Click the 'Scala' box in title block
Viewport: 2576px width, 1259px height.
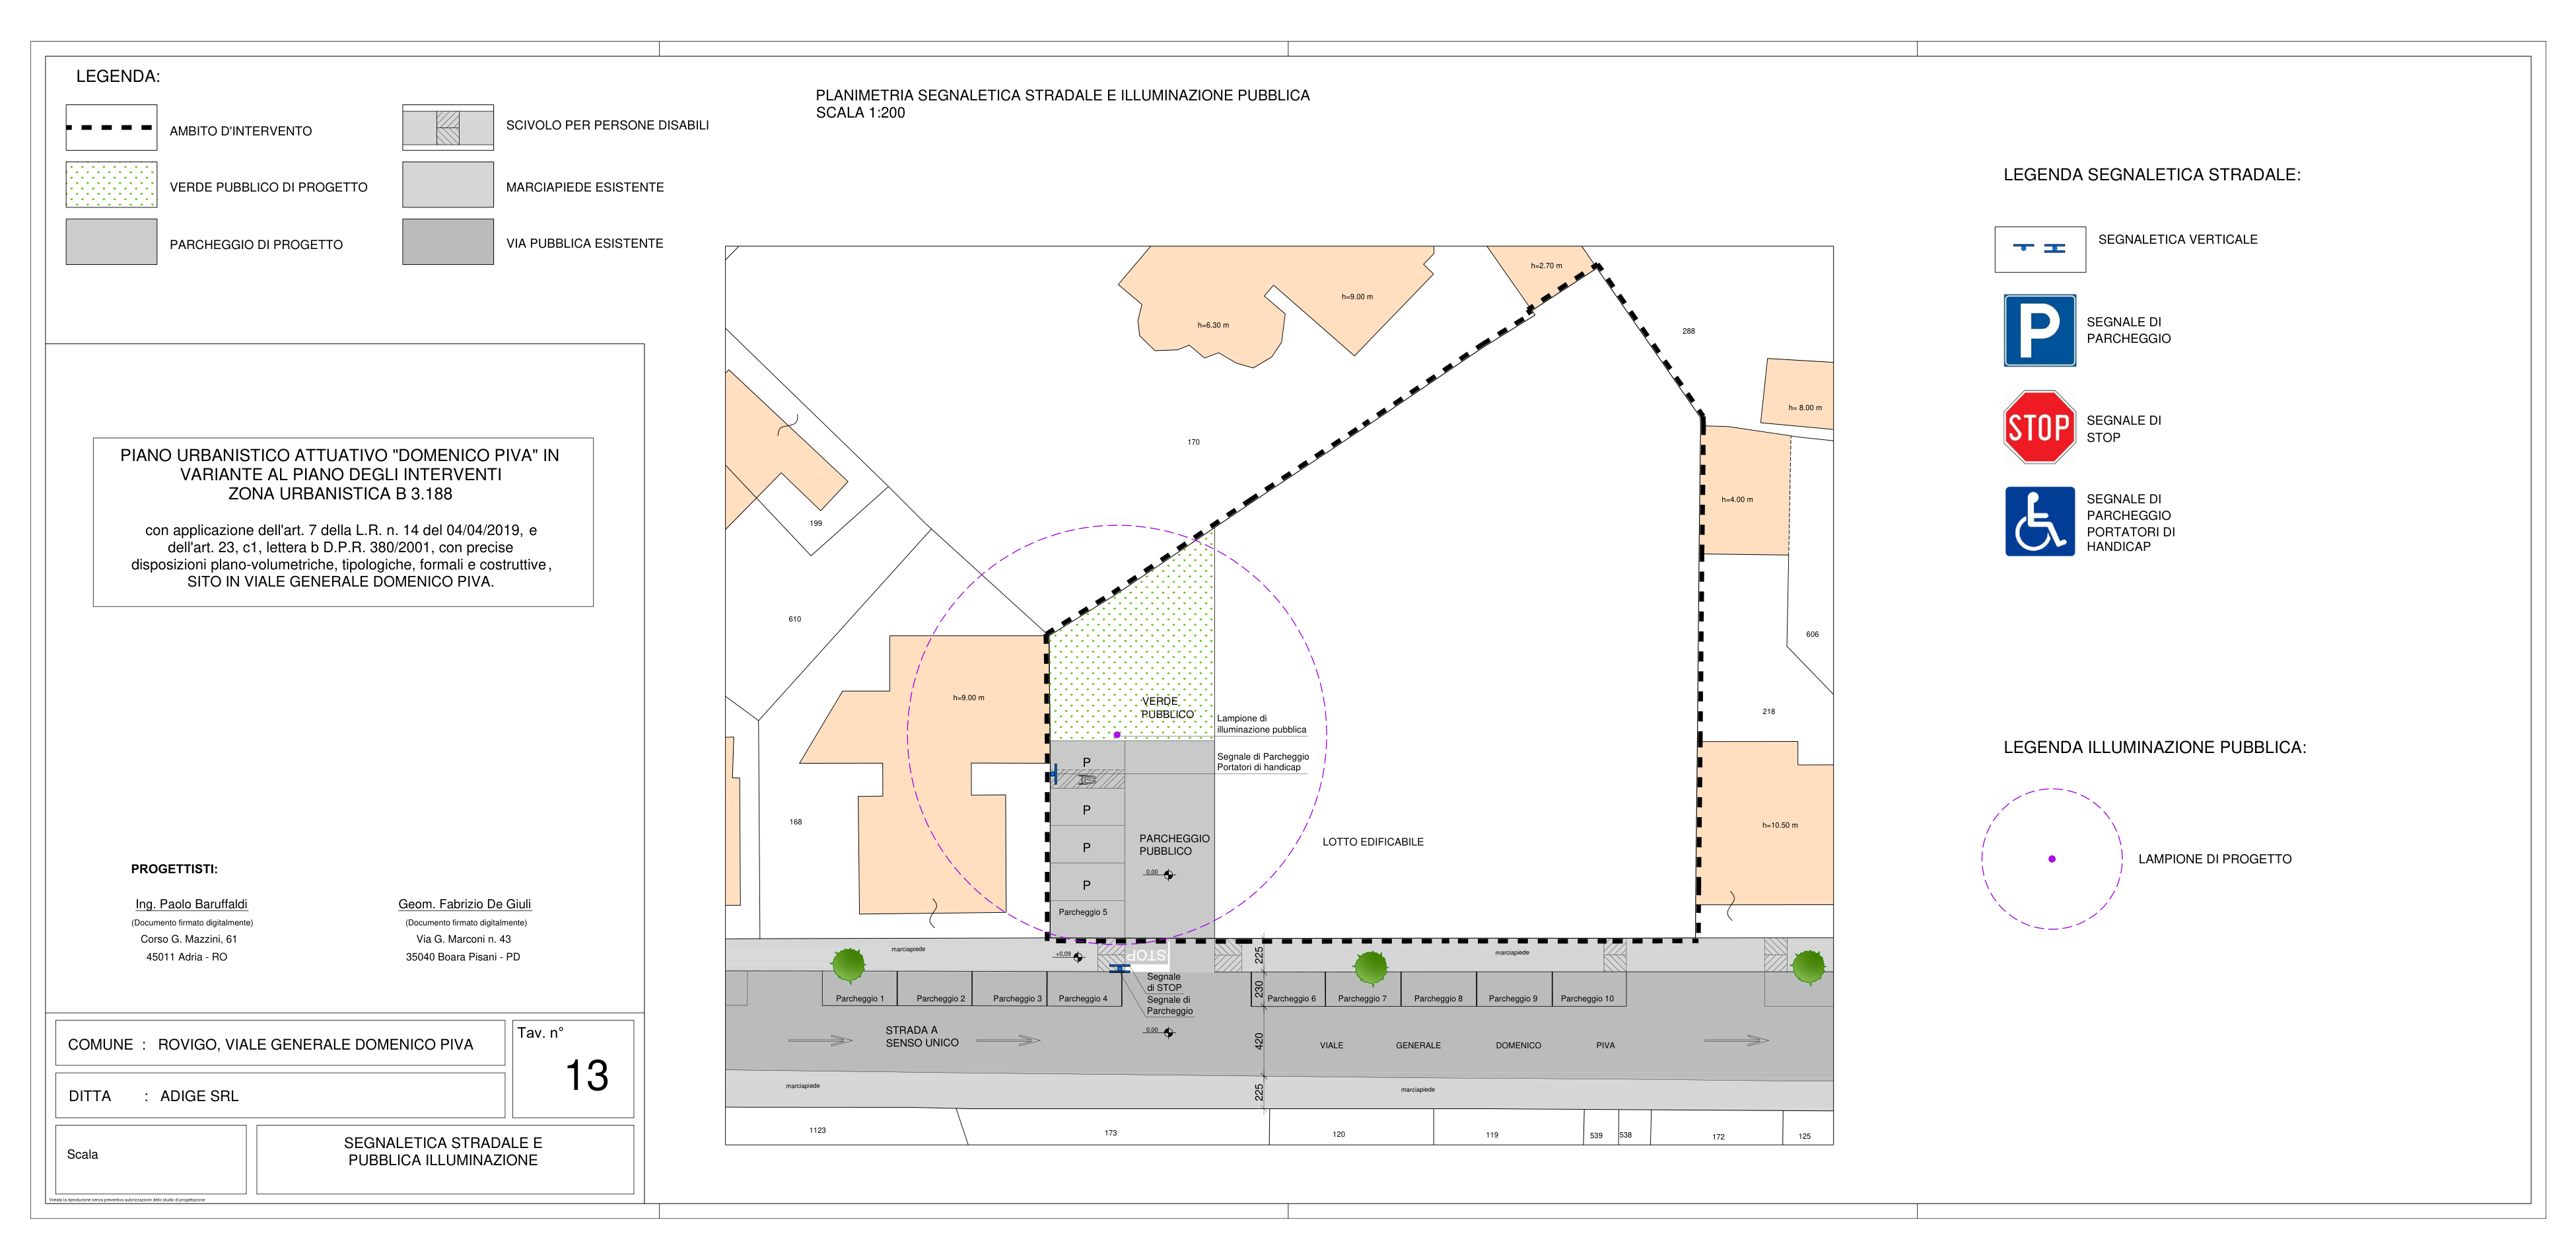[151, 1160]
